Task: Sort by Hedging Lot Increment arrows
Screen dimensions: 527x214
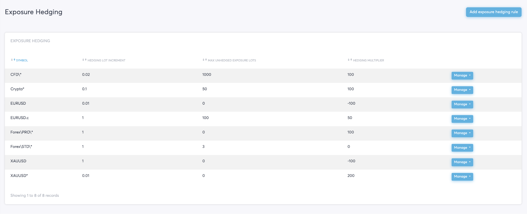Action: click(84, 60)
